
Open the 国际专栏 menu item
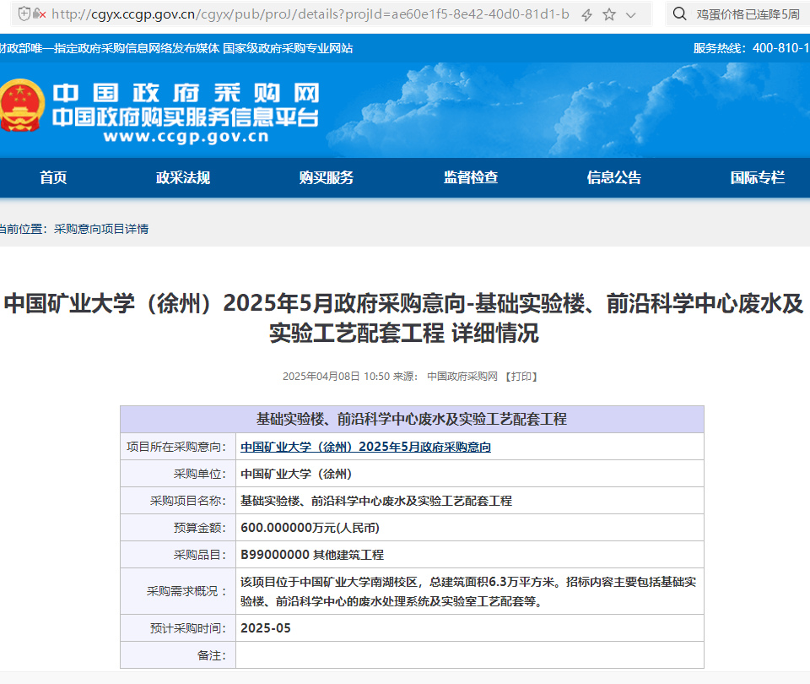(x=758, y=177)
